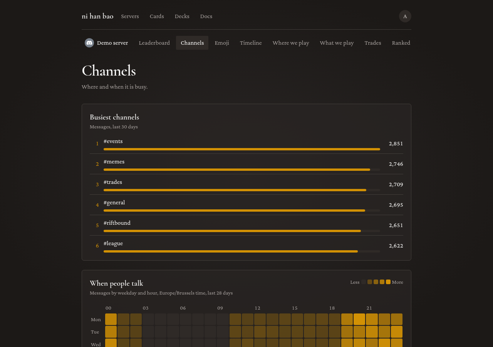Screen dimensions: 493x347
Task: Click the Busiest channels heading
Action: pos(114,117)
